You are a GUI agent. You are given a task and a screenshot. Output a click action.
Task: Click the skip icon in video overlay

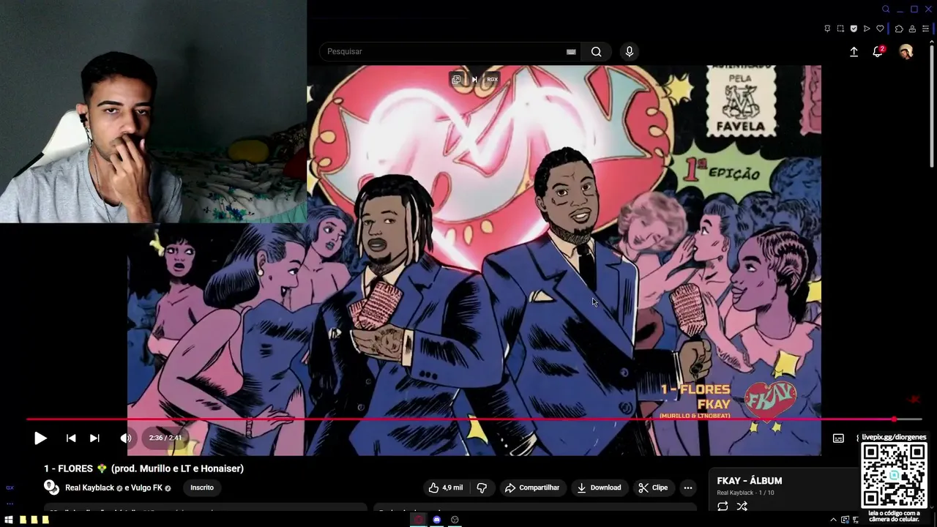pos(474,79)
